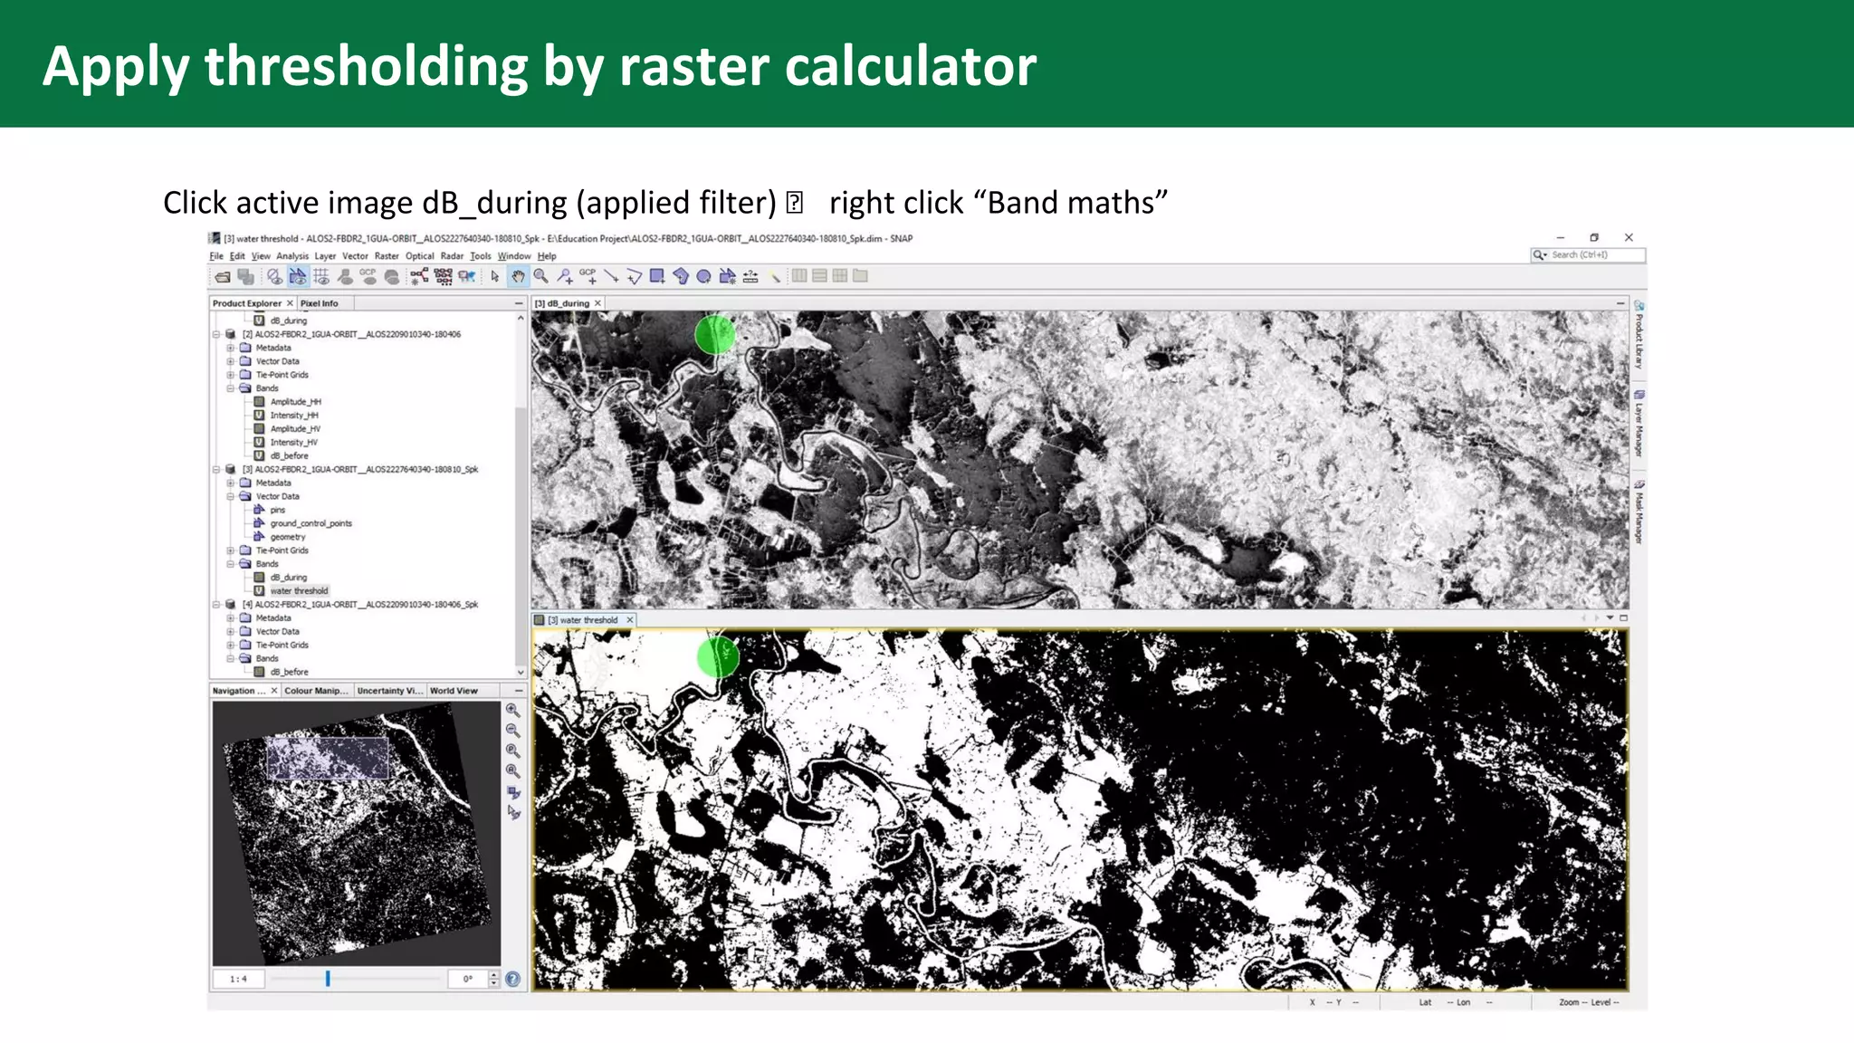Screen dimensions: 1854x1043
Task: Adjust the Navigation zoom slider handle
Action: click(x=328, y=979)
